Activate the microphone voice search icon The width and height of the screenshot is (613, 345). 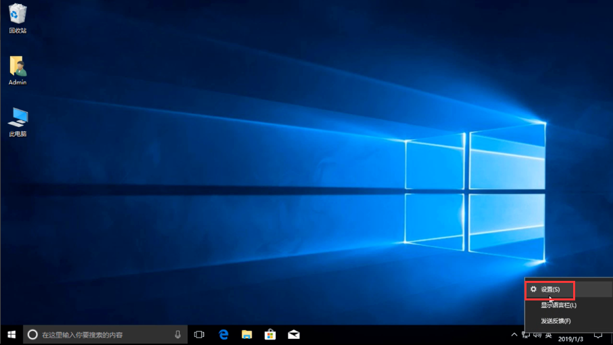tap(178, 335)
